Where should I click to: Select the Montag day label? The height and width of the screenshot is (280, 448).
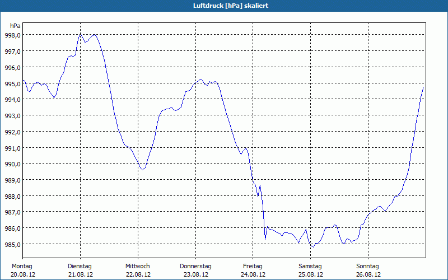pyautogui.click(x=22, y=267)
